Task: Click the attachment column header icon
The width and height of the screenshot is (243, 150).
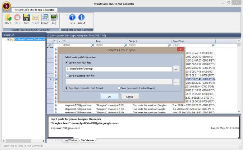Action: pyautogui.click(x=59, y=41)
